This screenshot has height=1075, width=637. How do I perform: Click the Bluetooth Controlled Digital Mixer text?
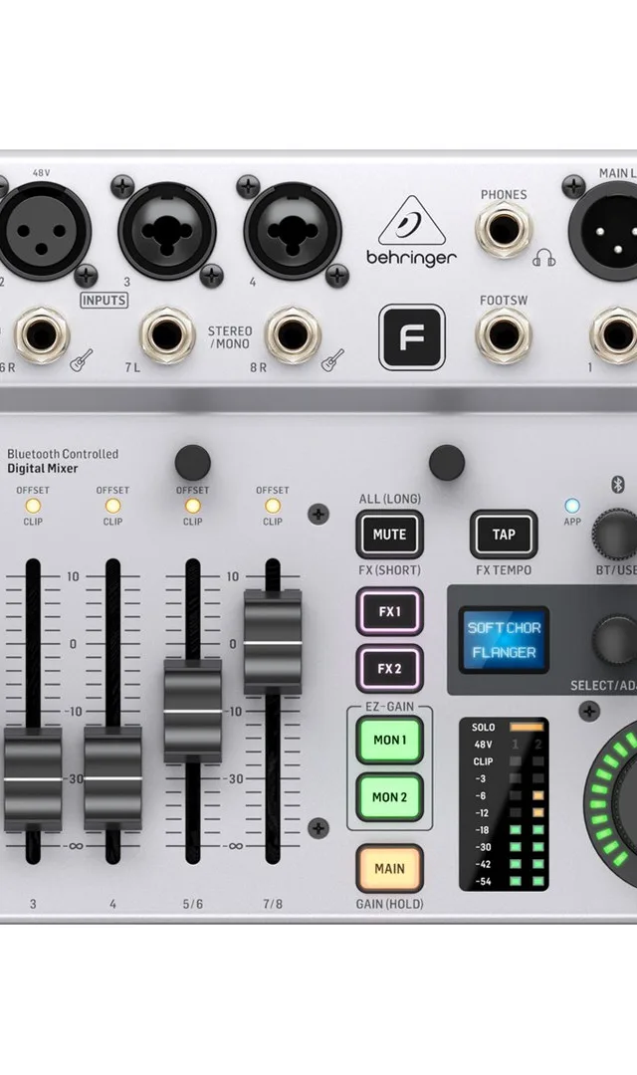click(63, 461)
